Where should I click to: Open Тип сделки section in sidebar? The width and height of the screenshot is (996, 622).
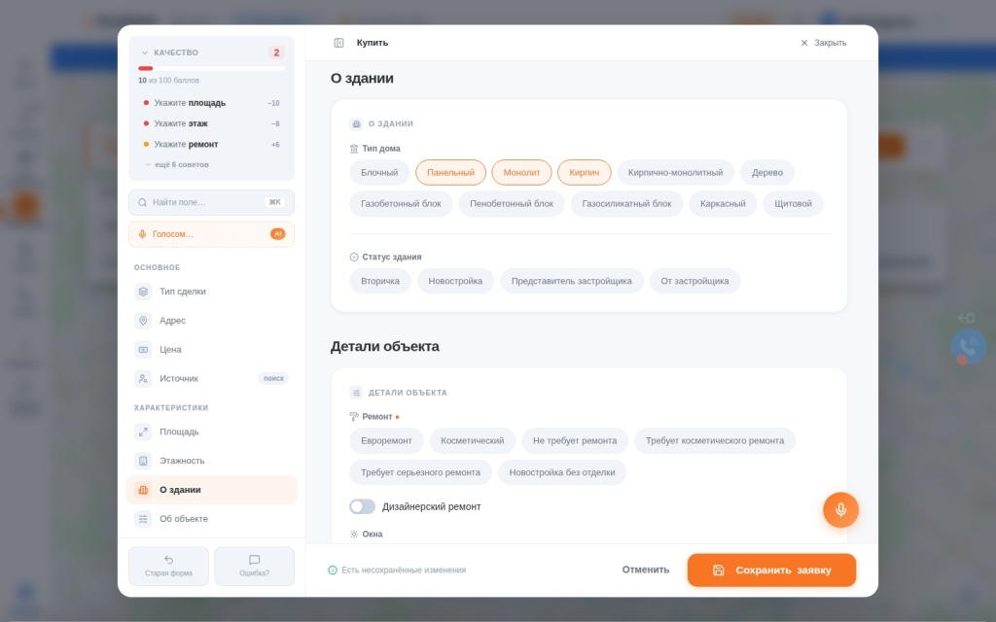(211, 292)
